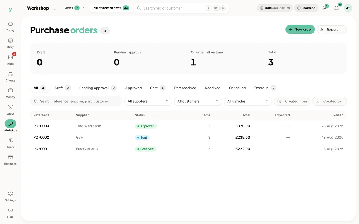
Task: Open Settings gear in sidebar
Action: point(10,196)
